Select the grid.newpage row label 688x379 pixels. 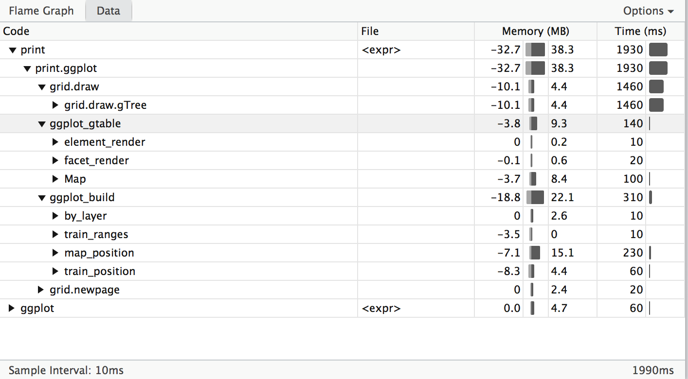(x=85, y=290)
